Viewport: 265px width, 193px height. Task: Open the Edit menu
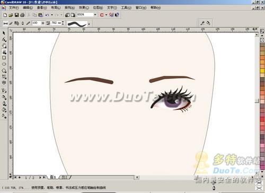point(28,8)
